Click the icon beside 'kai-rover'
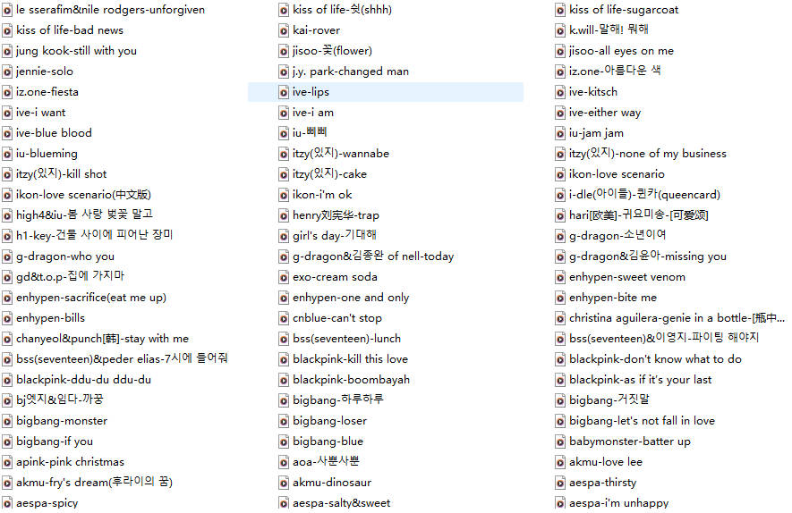Image resolution: width=792 pixels, height=513 pixels. pyautogui.click(x=284, y=30)
